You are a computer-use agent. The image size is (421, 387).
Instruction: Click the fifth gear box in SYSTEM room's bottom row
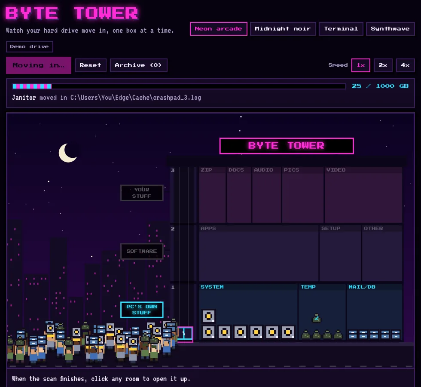272,332
